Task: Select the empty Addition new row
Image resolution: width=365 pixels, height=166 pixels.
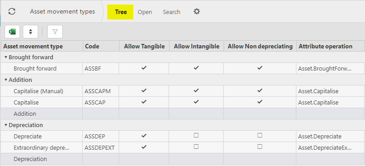Action: point(183,114)
